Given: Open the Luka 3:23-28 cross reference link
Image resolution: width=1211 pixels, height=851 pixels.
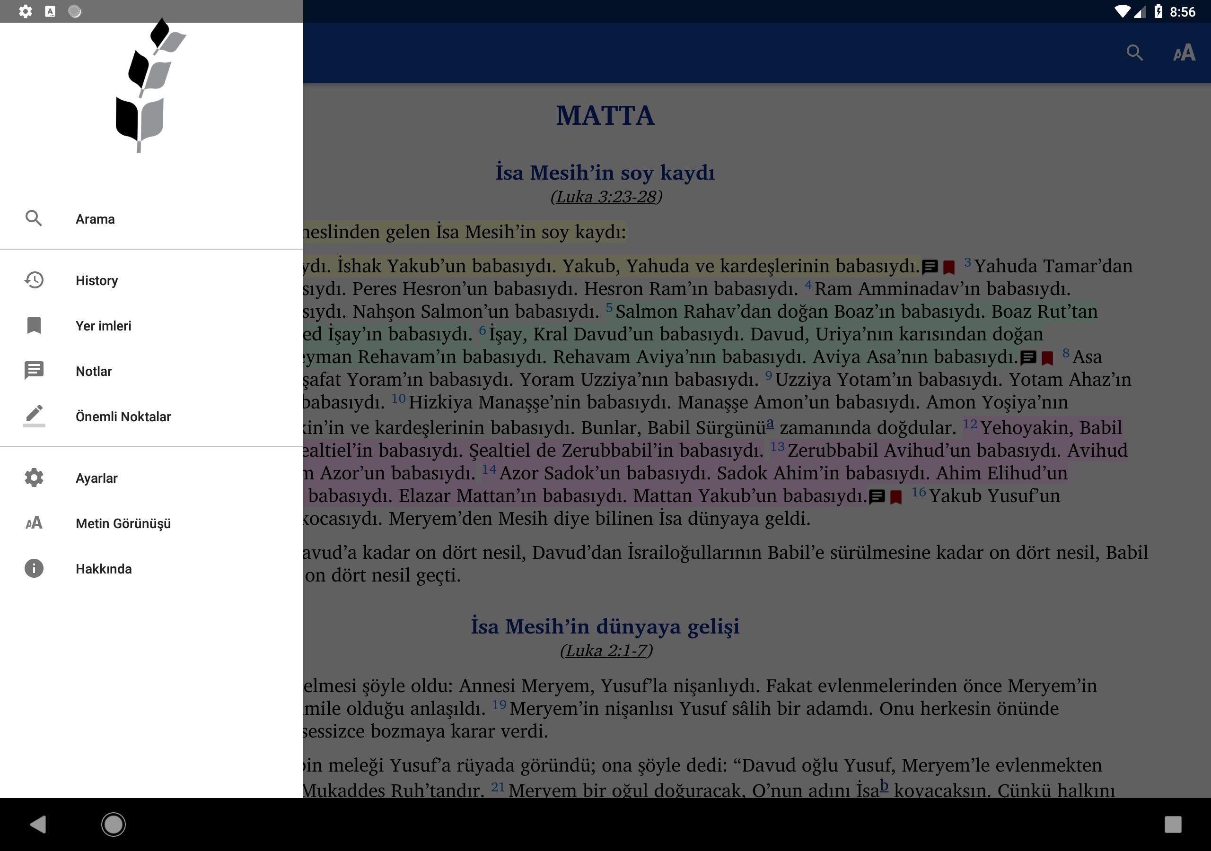Looking at the screenshot, I should (x=606, y=197).
